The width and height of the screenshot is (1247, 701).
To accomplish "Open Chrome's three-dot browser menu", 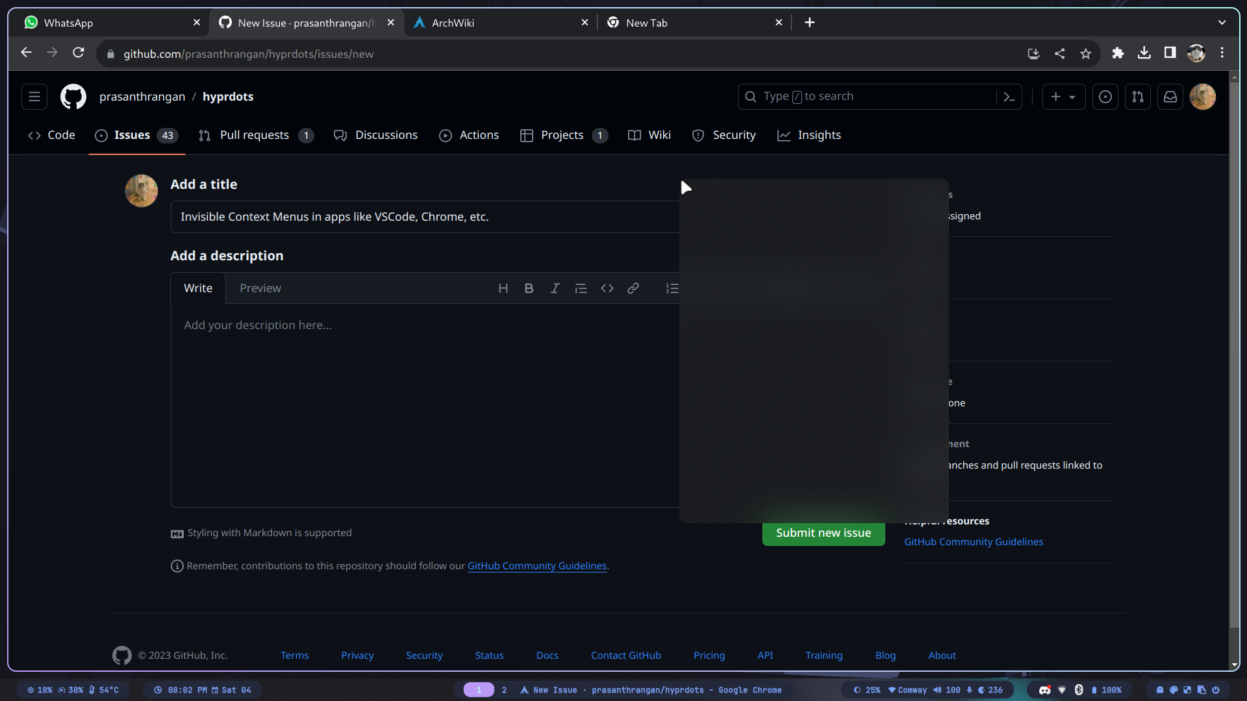I will [1222, 53].
